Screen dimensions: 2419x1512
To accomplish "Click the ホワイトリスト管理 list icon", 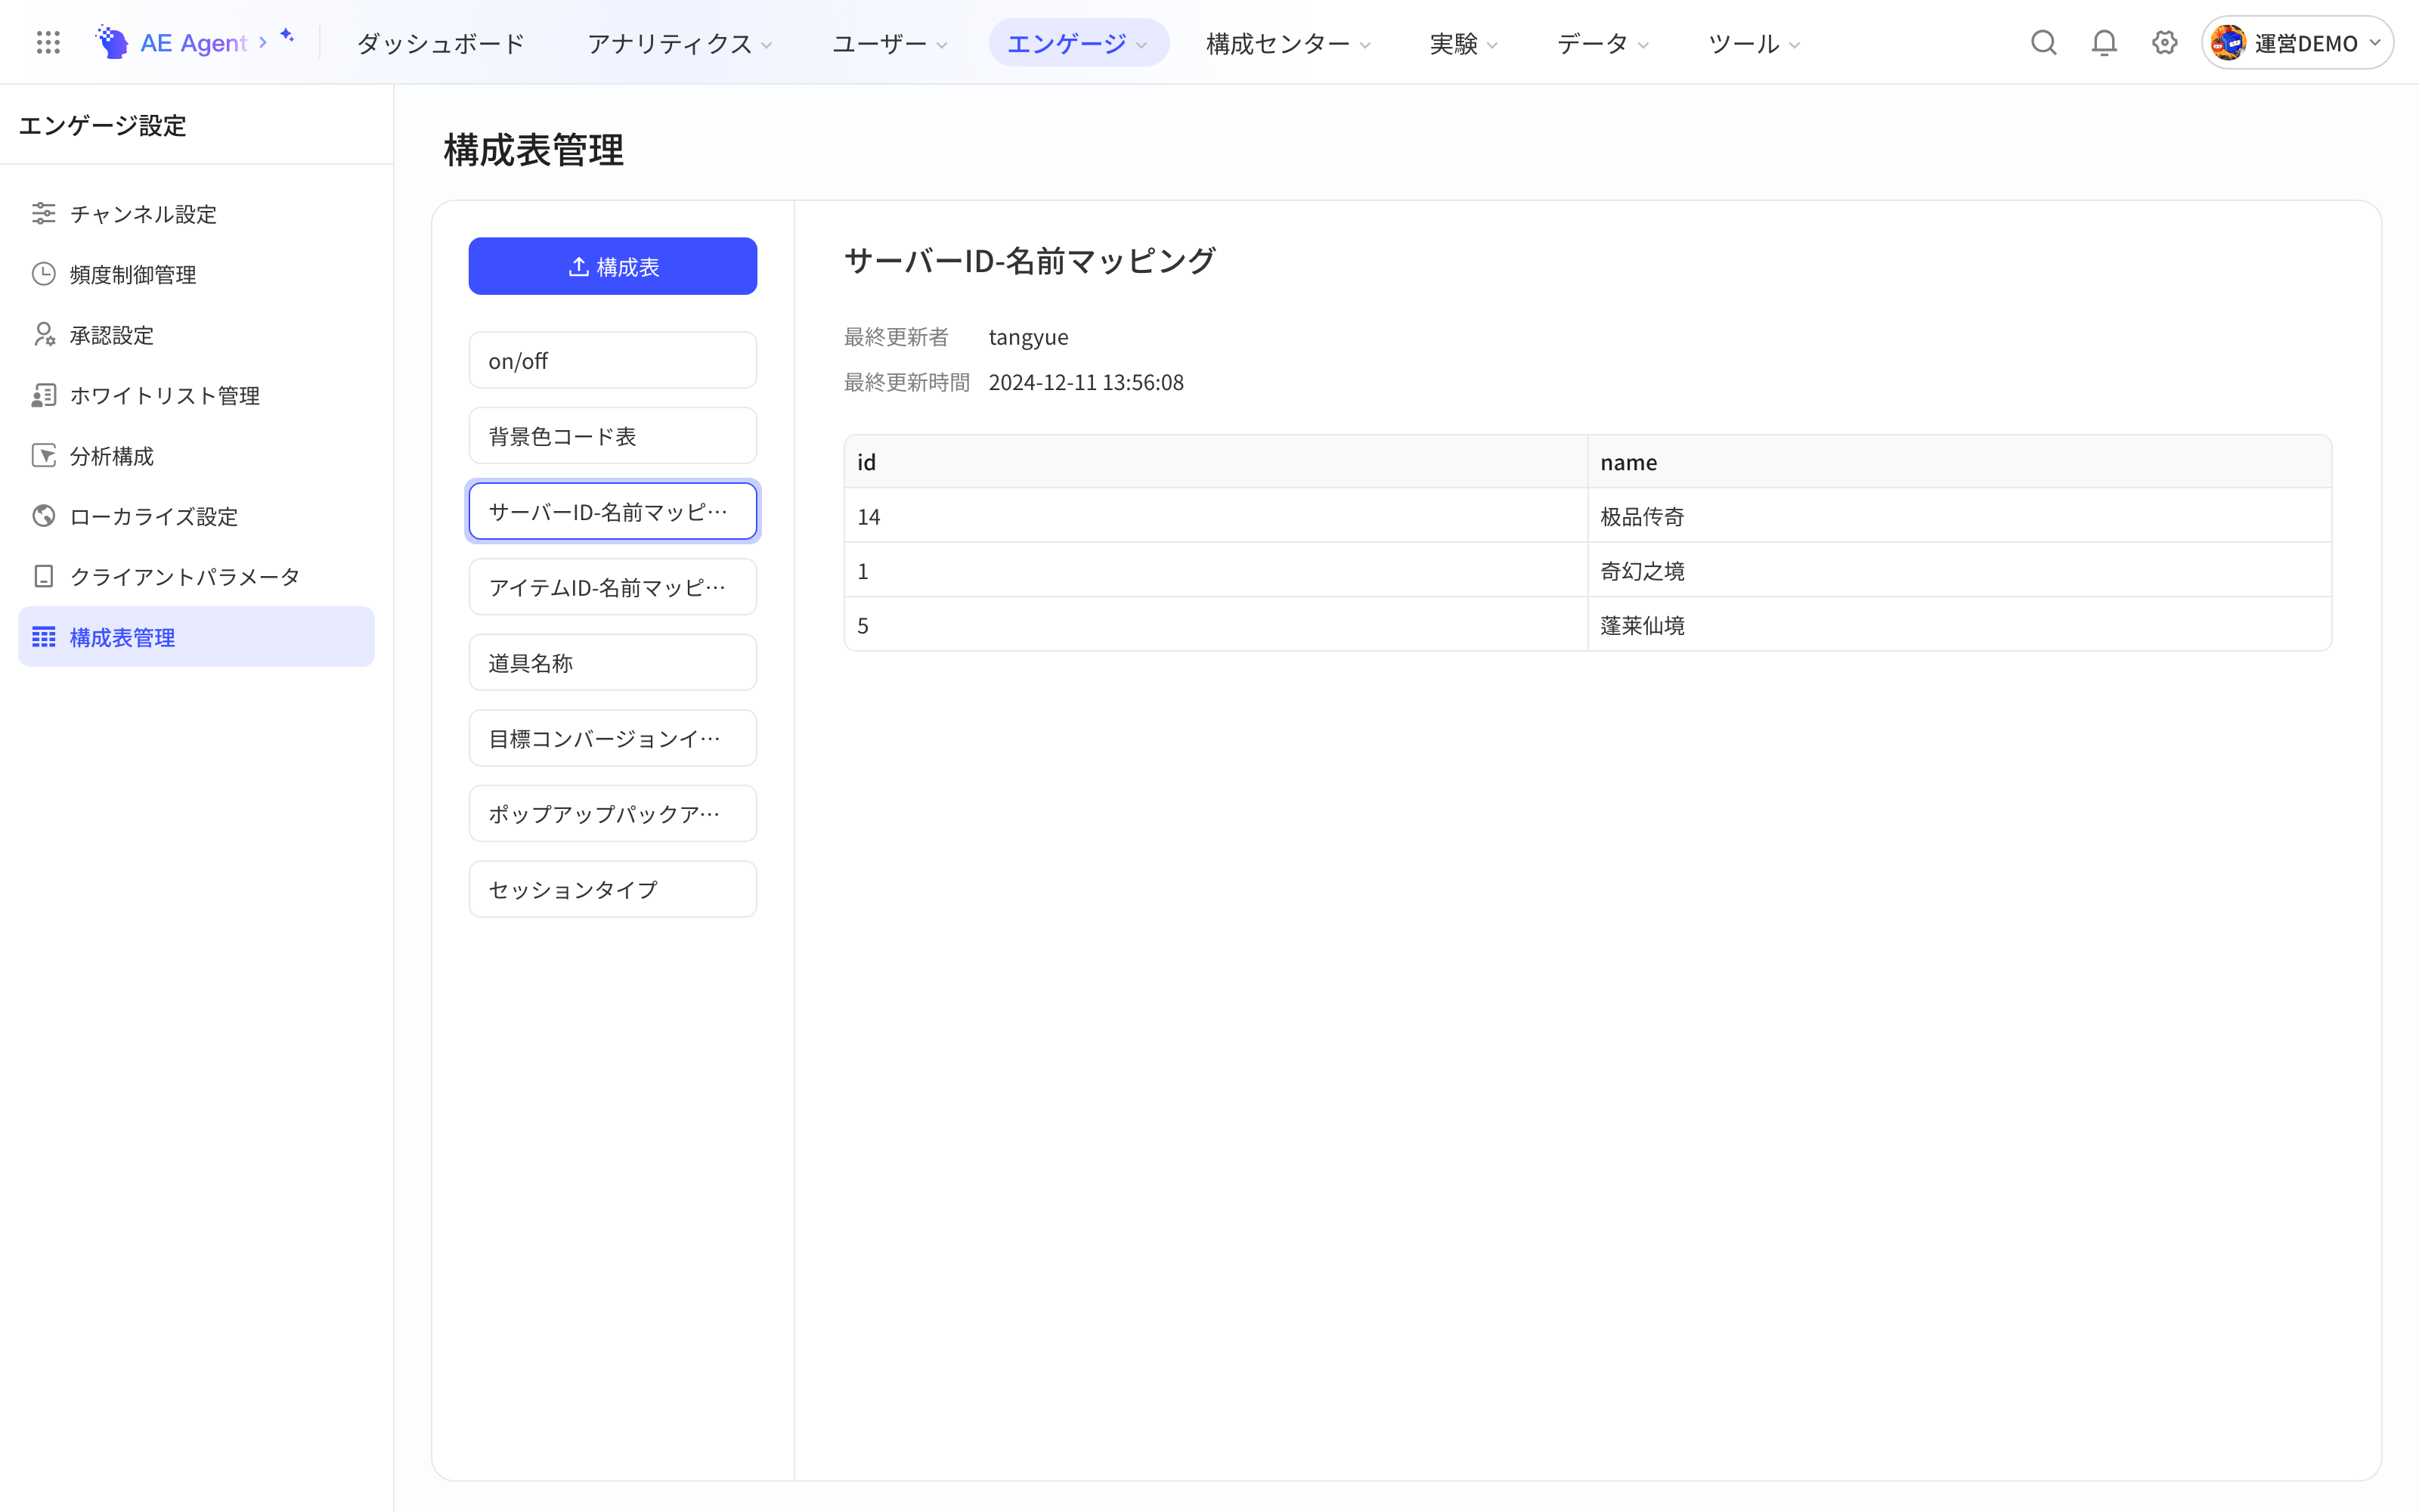I will [44, 395].
